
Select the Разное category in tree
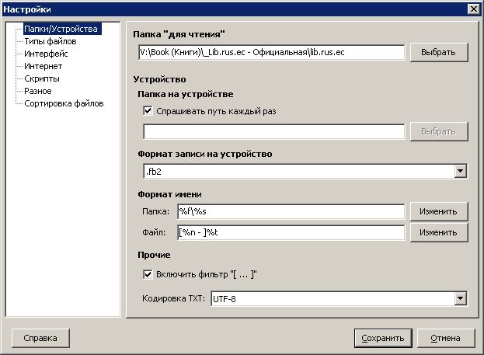(39, 91)
